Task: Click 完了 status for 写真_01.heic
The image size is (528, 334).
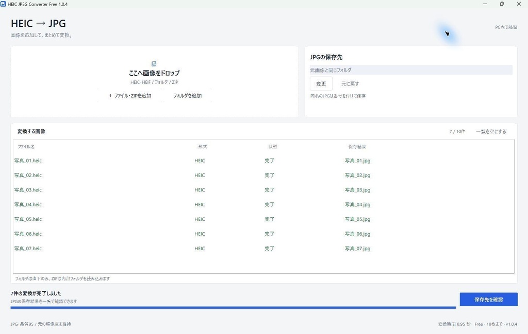Action: click(x=269, y=161)
